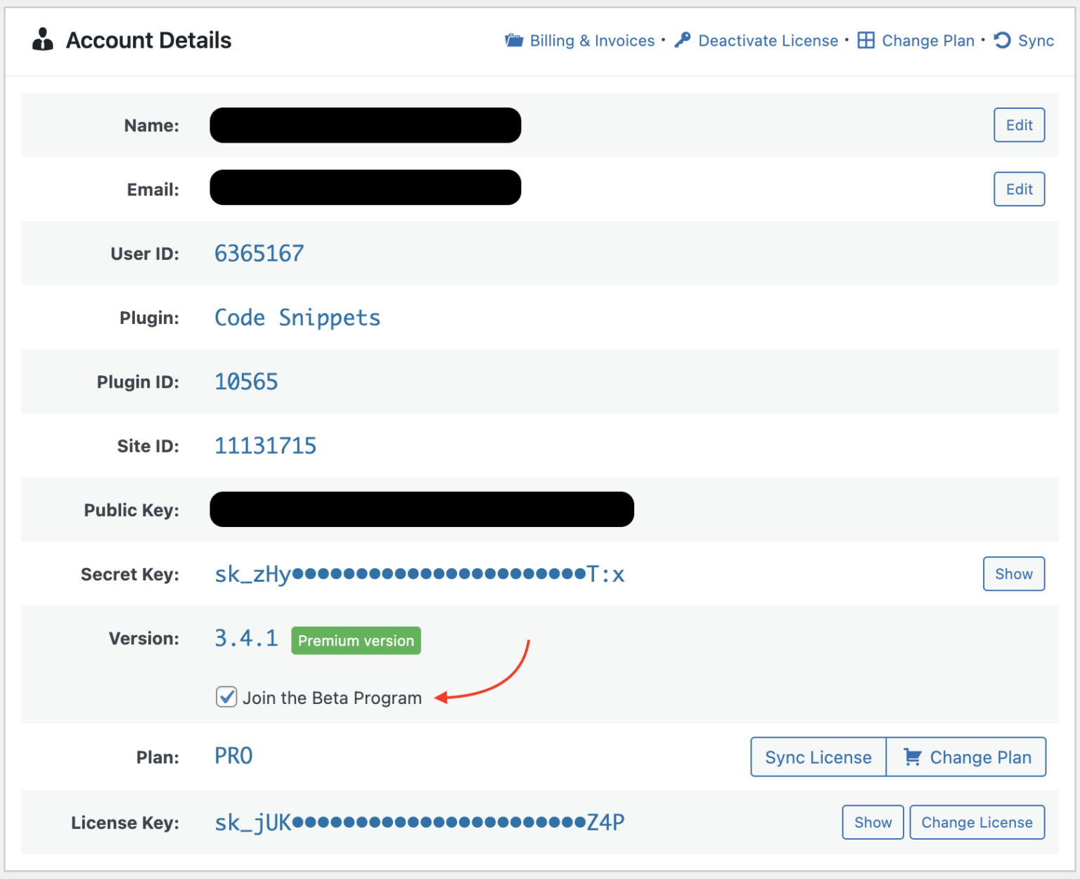
Task: Toggle the Join the Beta Program checkbox
Action: [x=226, y=697]
